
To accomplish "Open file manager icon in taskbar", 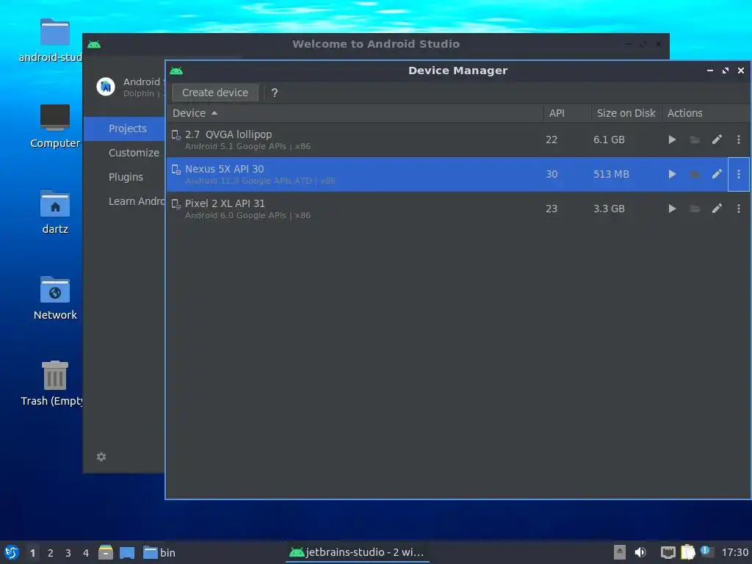I will point(106,552).
